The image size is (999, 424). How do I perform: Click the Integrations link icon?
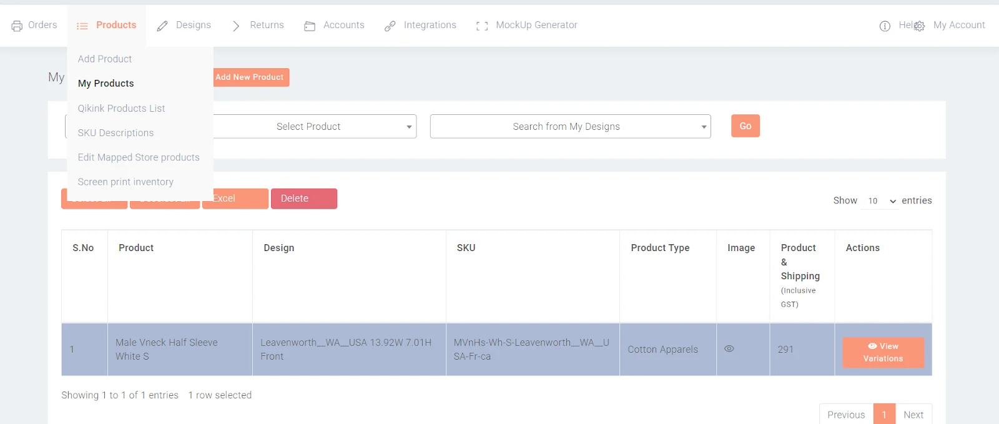click(x=390, y=26)
